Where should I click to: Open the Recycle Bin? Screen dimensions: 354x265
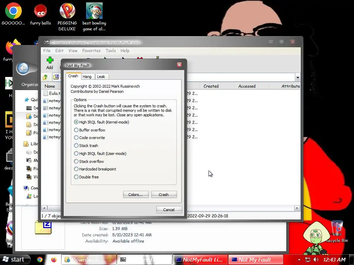(337, 232)
